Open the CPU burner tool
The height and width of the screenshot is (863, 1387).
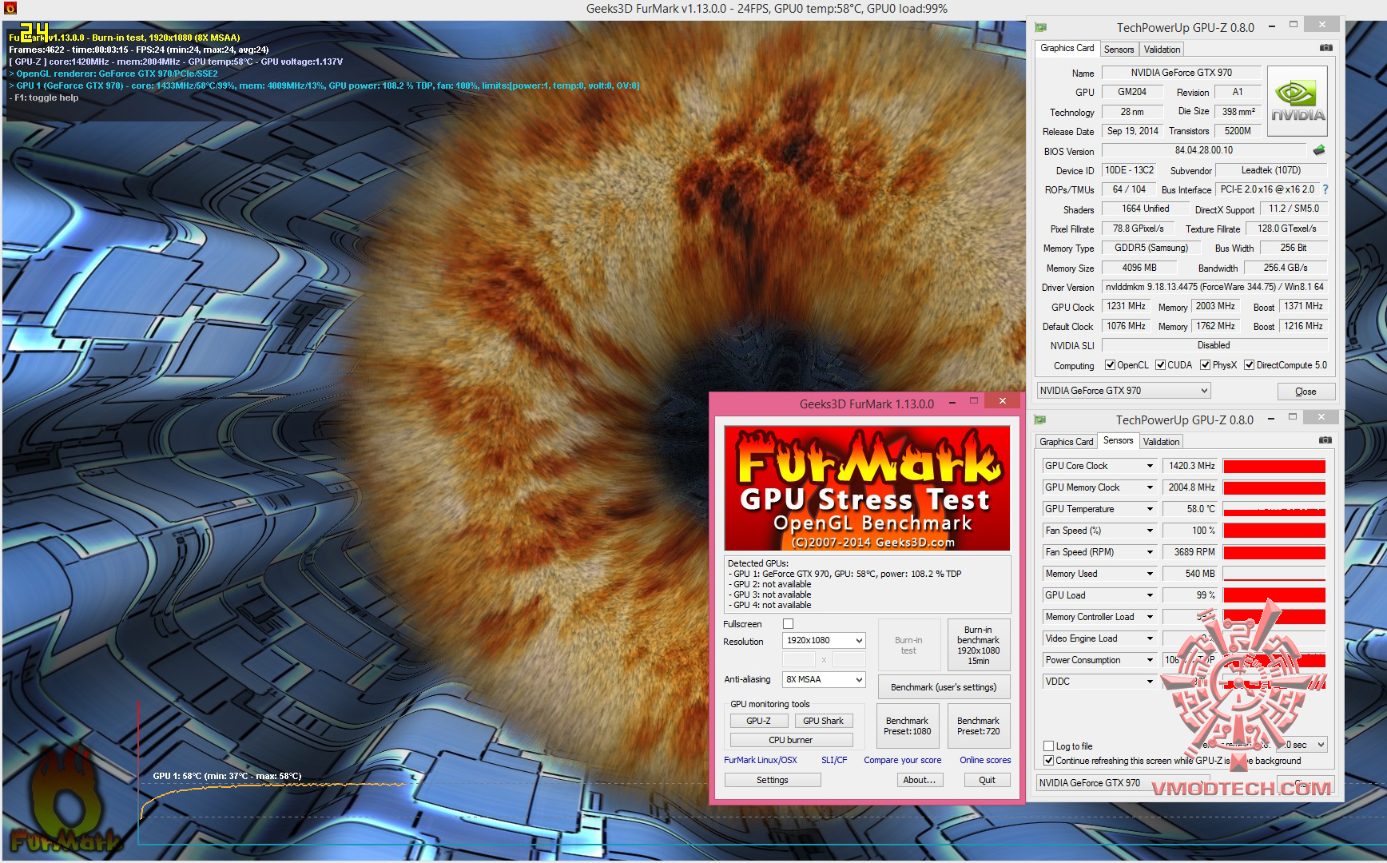point(791,740)
